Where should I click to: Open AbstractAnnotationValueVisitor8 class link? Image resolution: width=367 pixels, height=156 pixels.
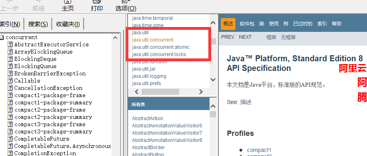(167, 140)
